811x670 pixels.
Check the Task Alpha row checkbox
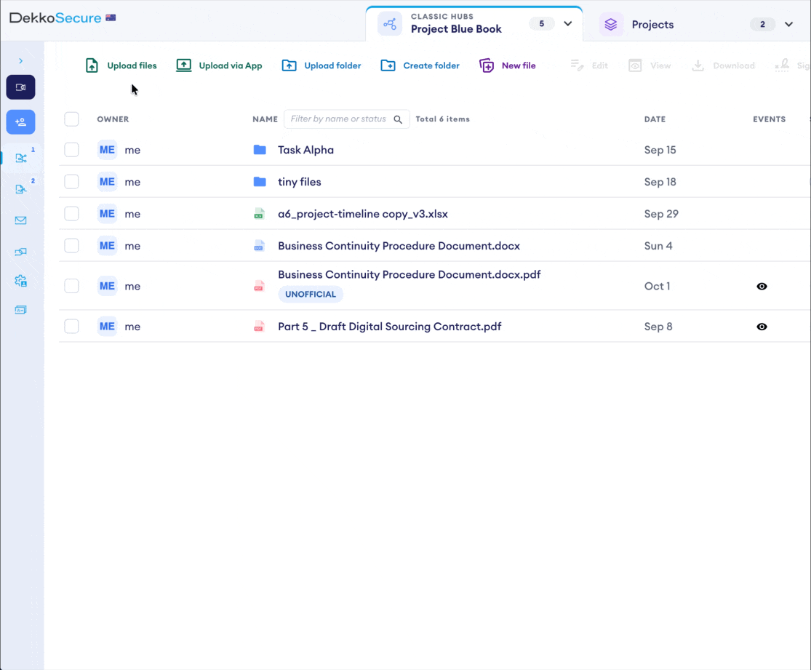tap(71, 150)
